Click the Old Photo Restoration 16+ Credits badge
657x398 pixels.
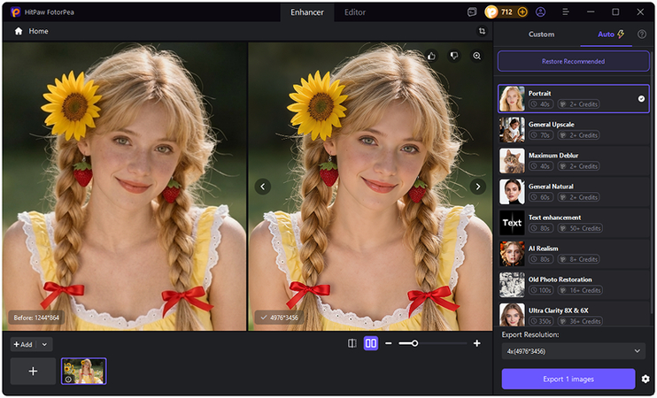click(582, 290)
